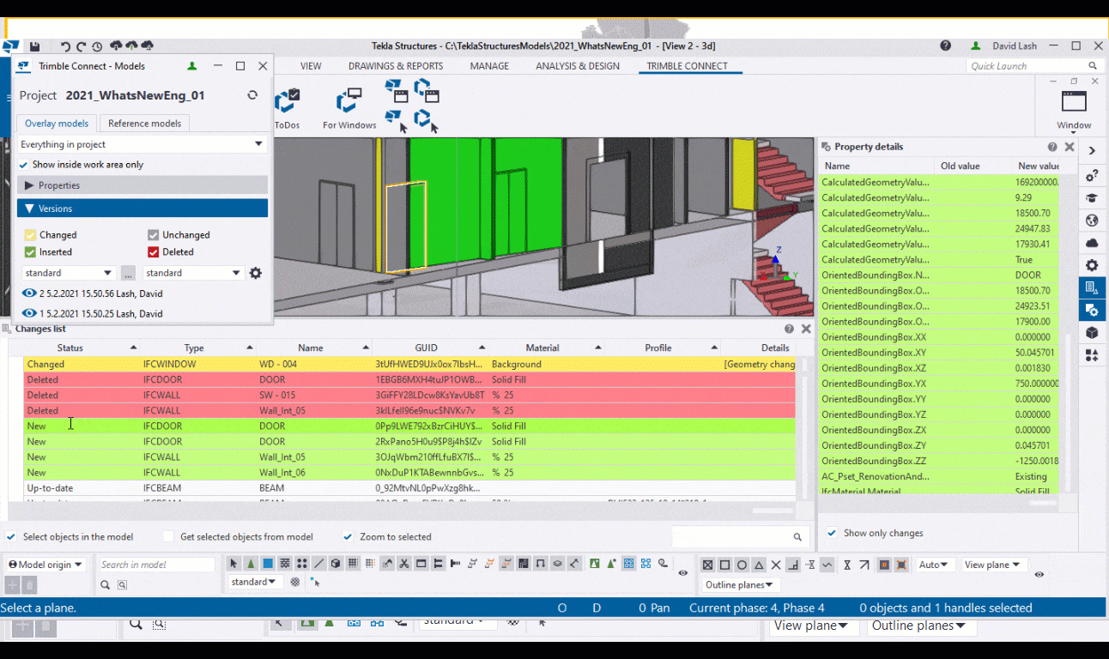The width and height of the screenshot is (1109, 659).
Task: Open Help icon in Changes list header
Action: click(x=789, y=329)
